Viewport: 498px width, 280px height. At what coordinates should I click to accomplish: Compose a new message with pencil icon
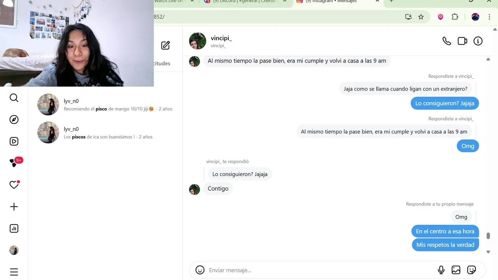click(165, 45)
